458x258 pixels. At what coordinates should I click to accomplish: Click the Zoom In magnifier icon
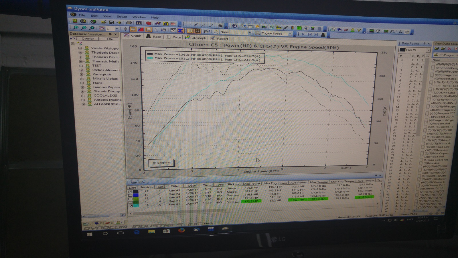coord(76,28)
